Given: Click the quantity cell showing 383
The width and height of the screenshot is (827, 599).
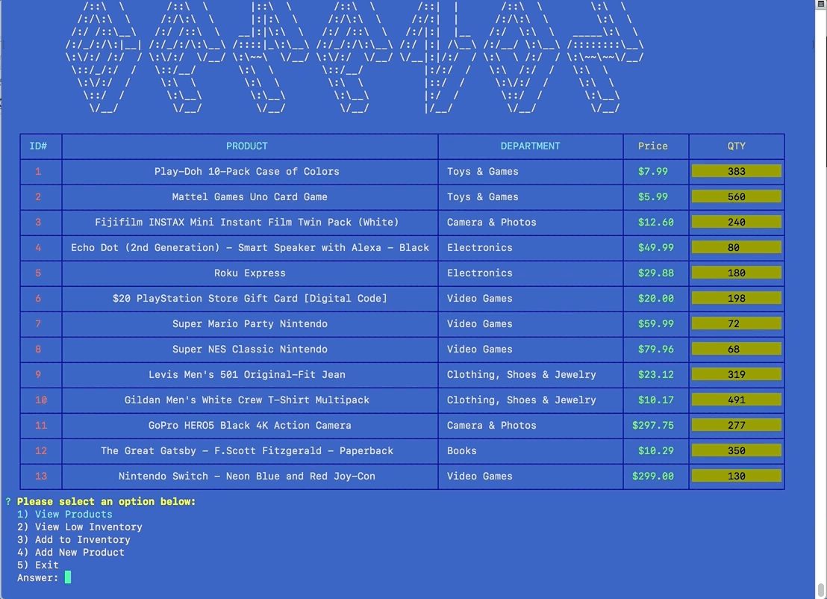Looking at the screenshot, I should pyautogui.click(x=736, y=172).
